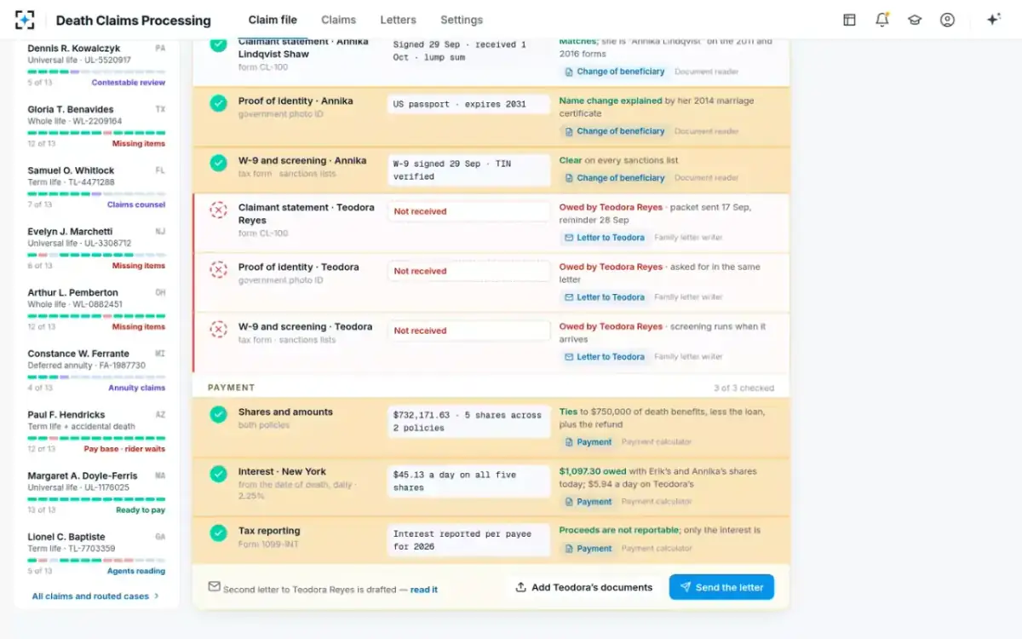The height and width of the screenshot is (639, 1022).
Task: Select Evelyn J. Marchetti claim
Action: (96, 248)
